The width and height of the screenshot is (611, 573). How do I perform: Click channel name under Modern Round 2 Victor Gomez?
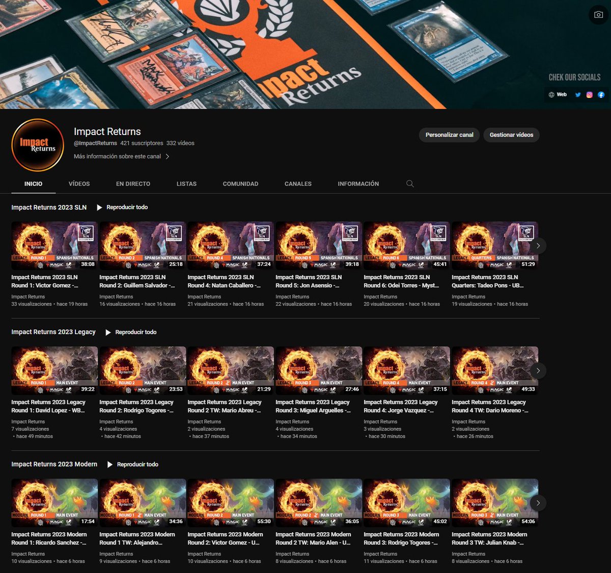pyautogui.click(x=204, y=554)
